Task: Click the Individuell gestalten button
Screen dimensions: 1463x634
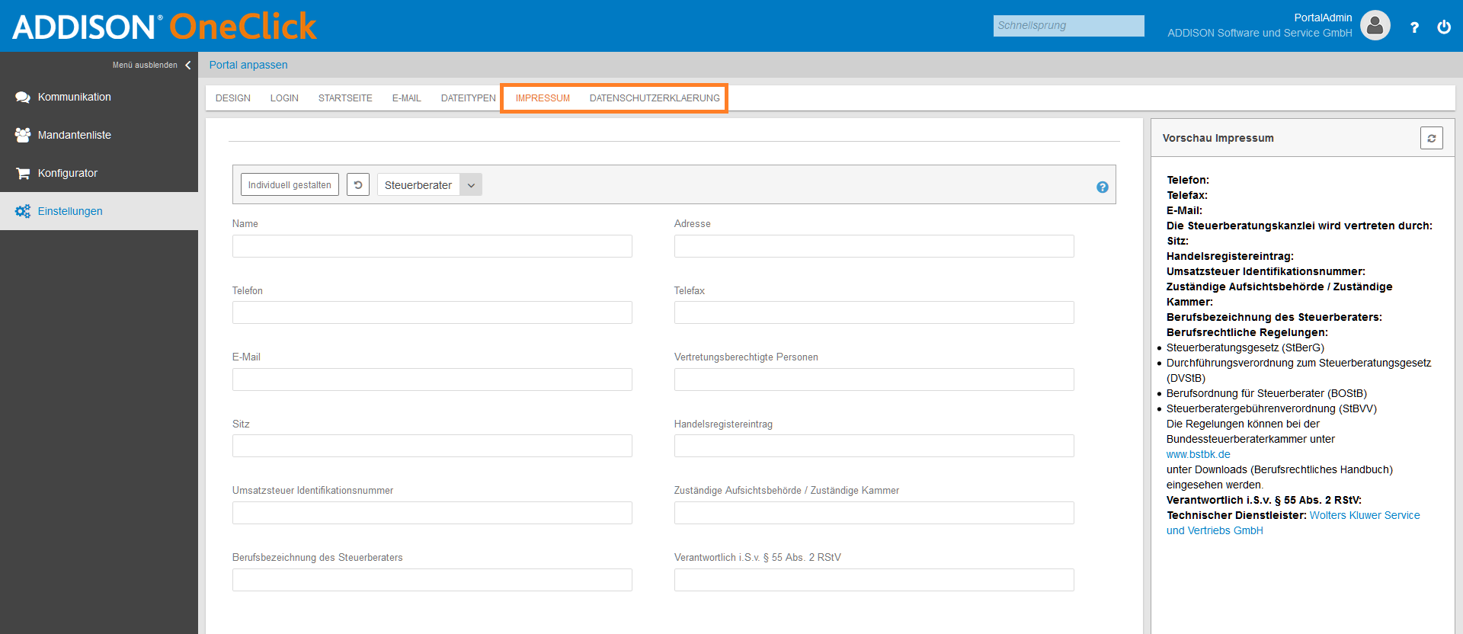Action: (290, 184)
